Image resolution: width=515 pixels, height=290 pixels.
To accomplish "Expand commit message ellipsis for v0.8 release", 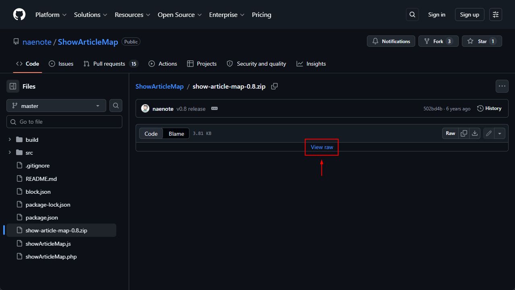I will 214,109.
